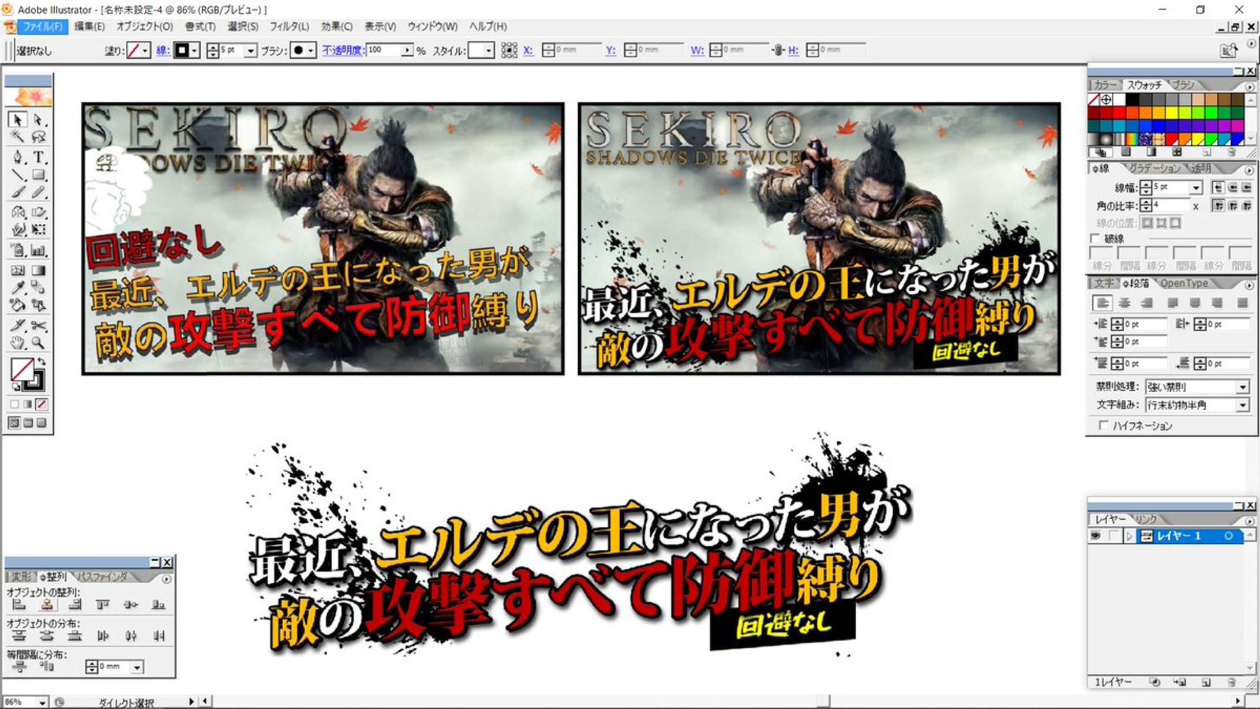Pick the Zoom magnifier tool
The image size is (1260, 709).
click(38, 343)
